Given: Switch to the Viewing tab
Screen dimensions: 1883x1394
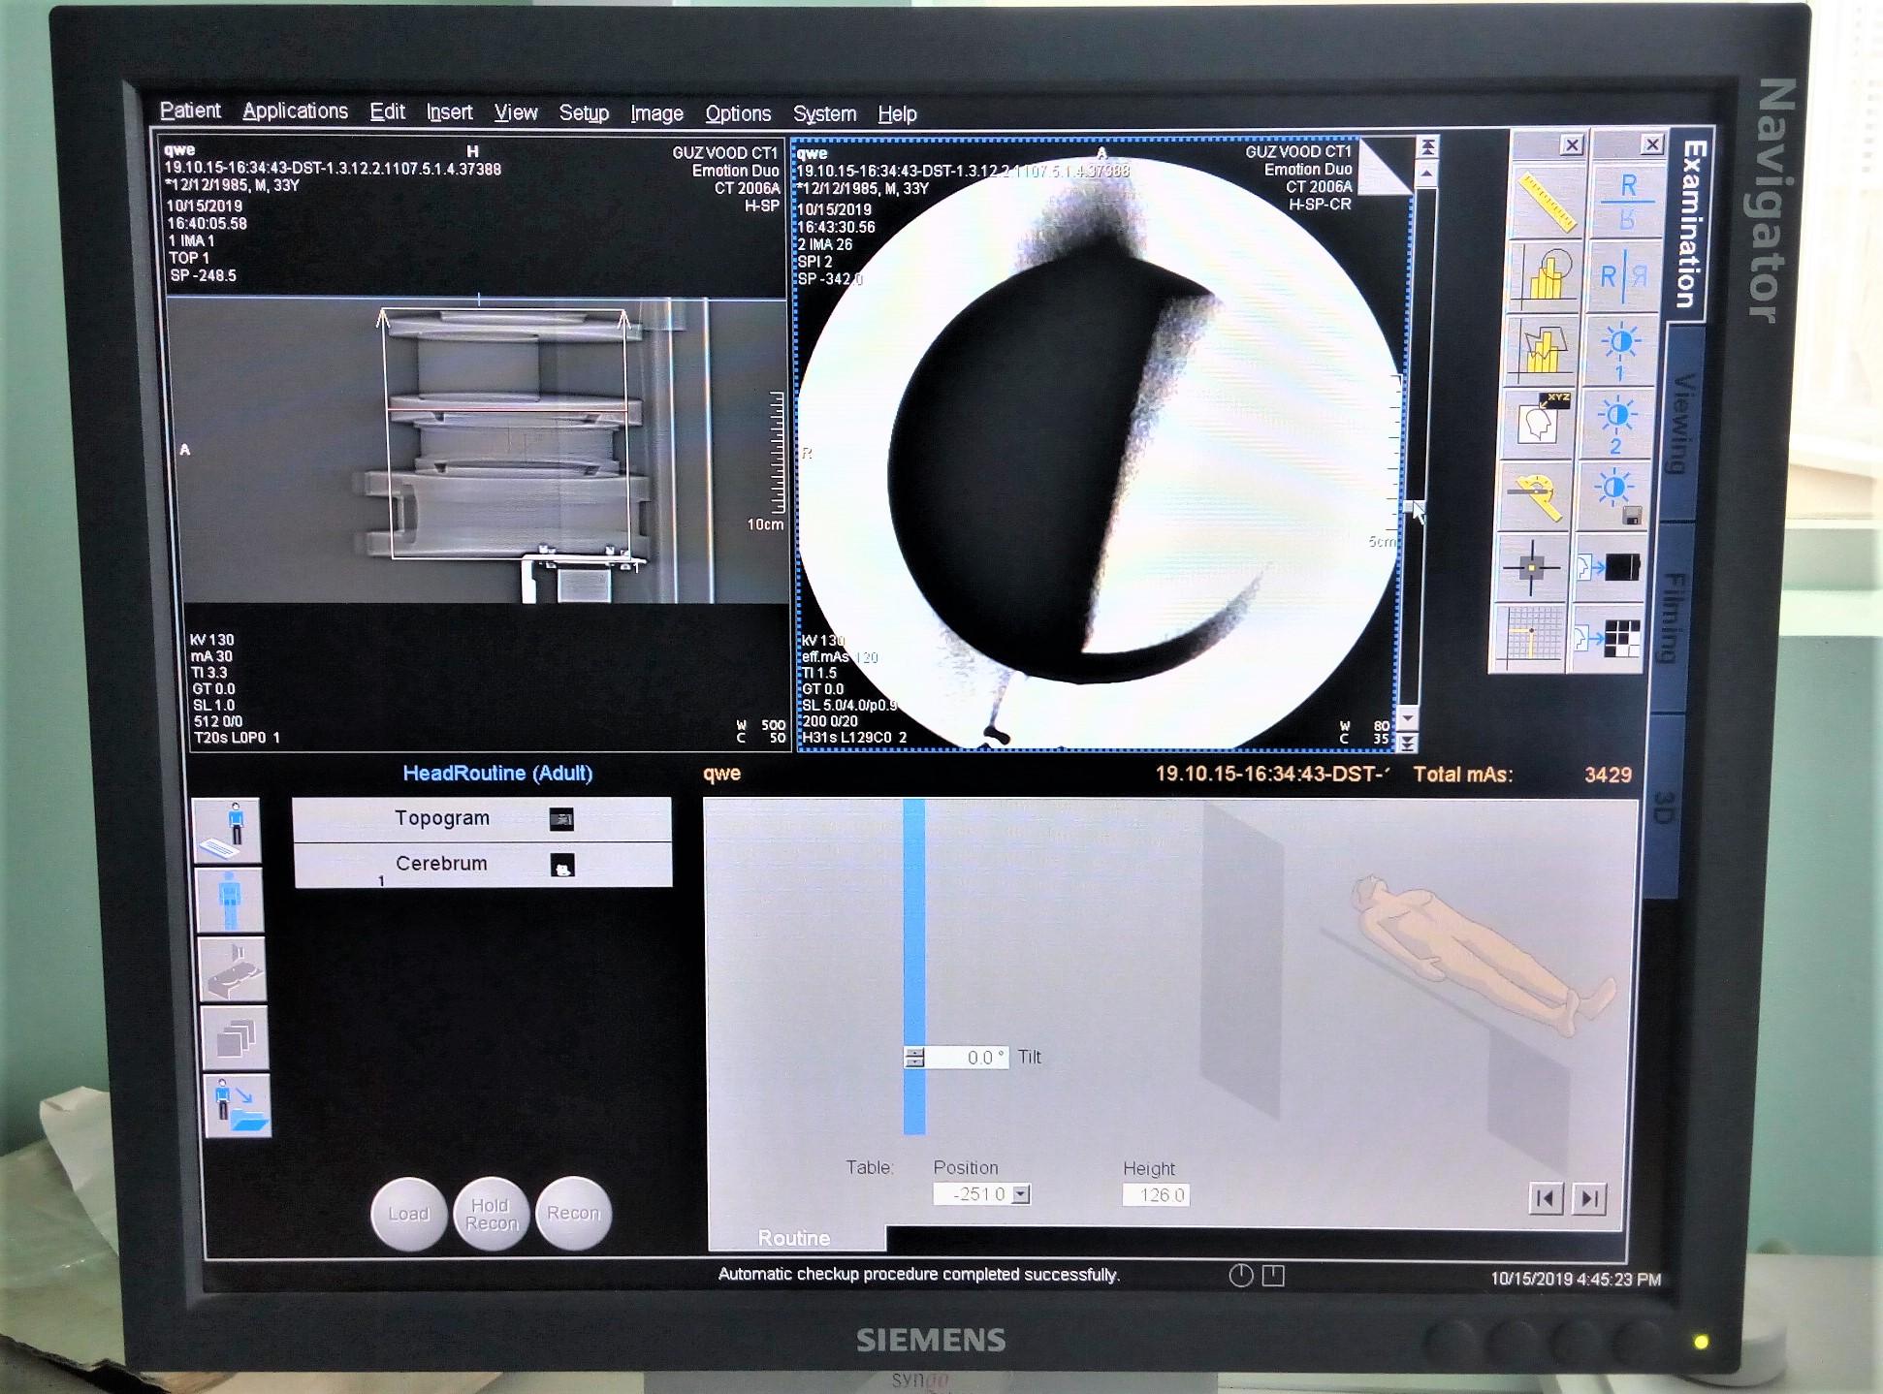Looking at the screenshot, I should pyautogui.click(x=1683, y=423).
